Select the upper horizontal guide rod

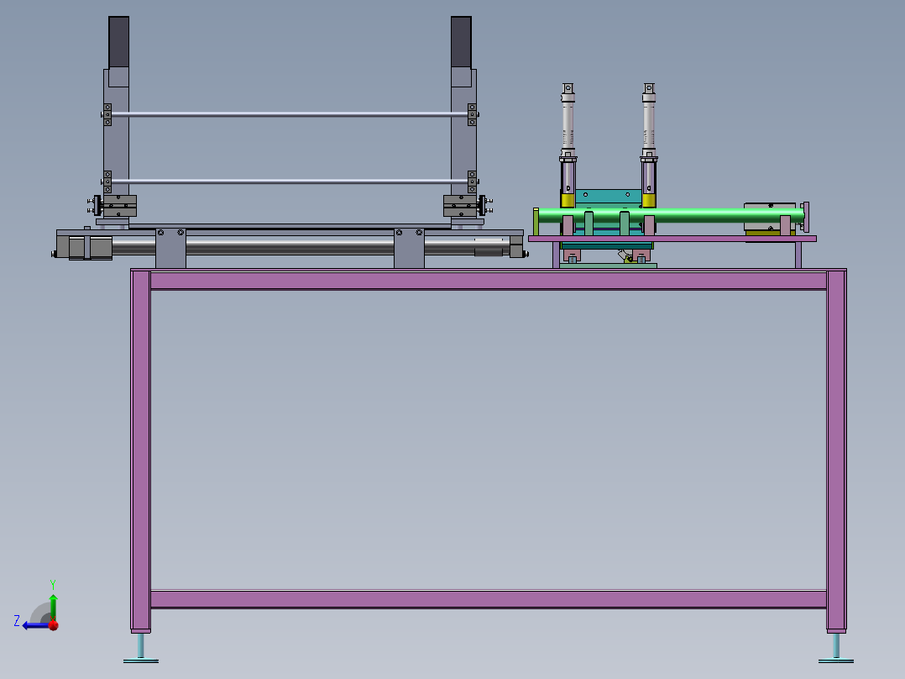point(289,114)
